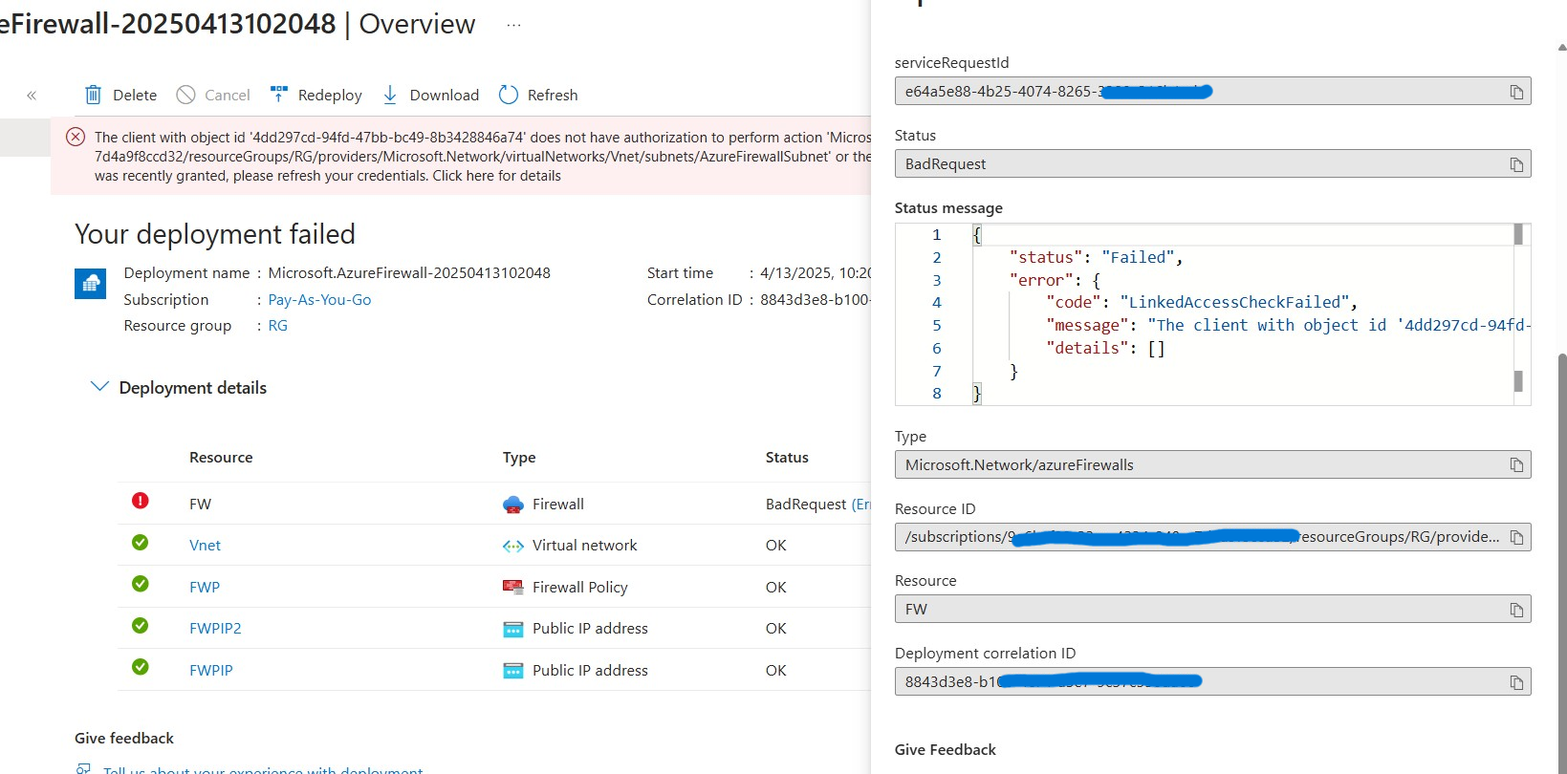
Task: Click the status message editor scrollbar
Action: pyautogui.click(x=1518, y=313)
